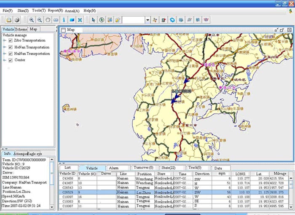
Task: Select the hand pan tool
Action: pyautogui.click(x=48, y=20)
